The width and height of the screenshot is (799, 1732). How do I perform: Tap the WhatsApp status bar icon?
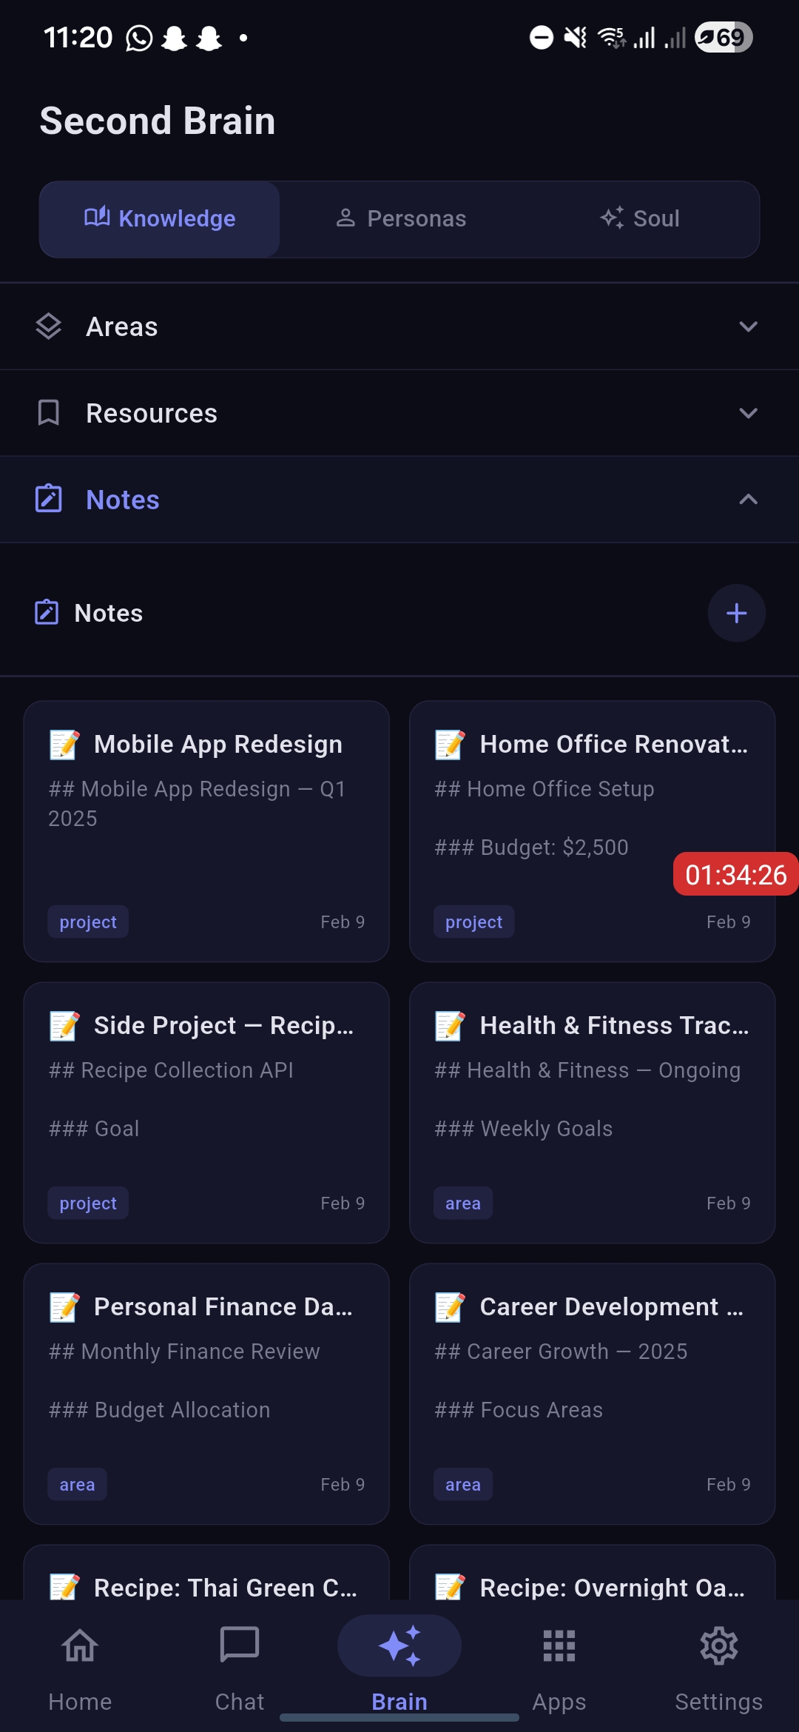click(139, 38)
